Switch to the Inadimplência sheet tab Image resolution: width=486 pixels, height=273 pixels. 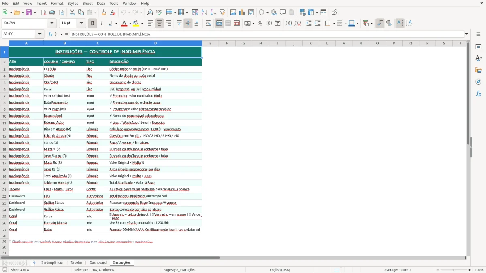point(52,262)
